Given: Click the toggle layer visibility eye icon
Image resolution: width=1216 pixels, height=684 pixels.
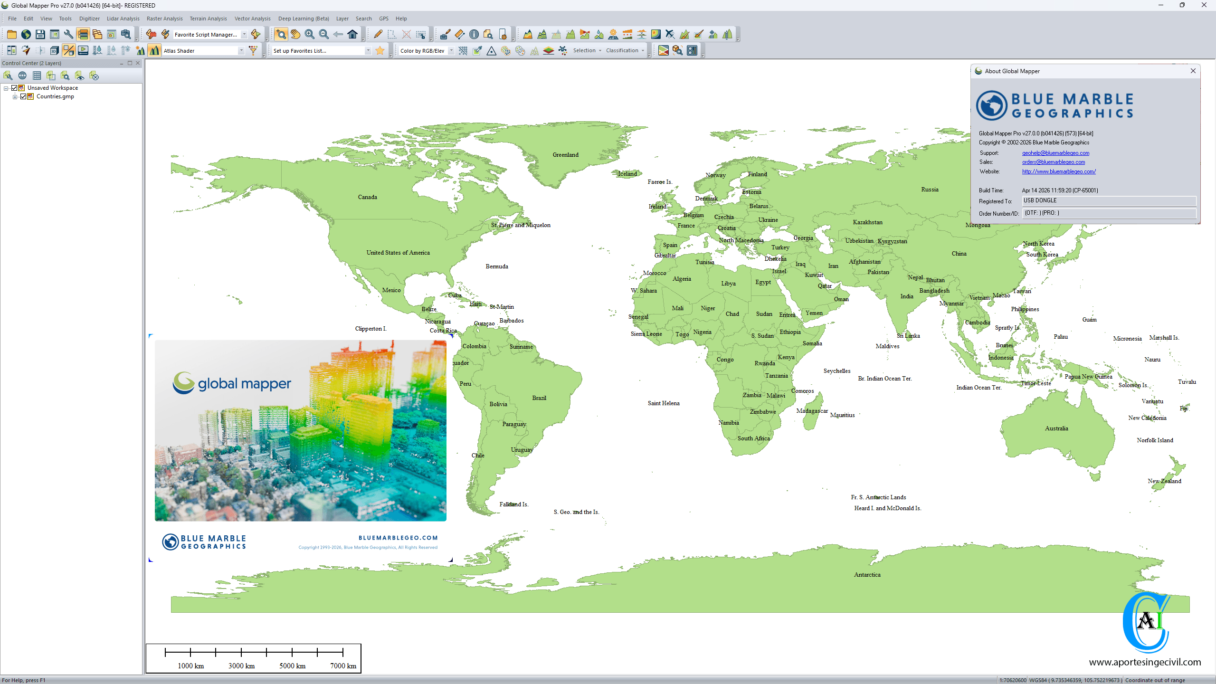Looking at the screenshot, I should pyautogui.click(x=79, y=76).
